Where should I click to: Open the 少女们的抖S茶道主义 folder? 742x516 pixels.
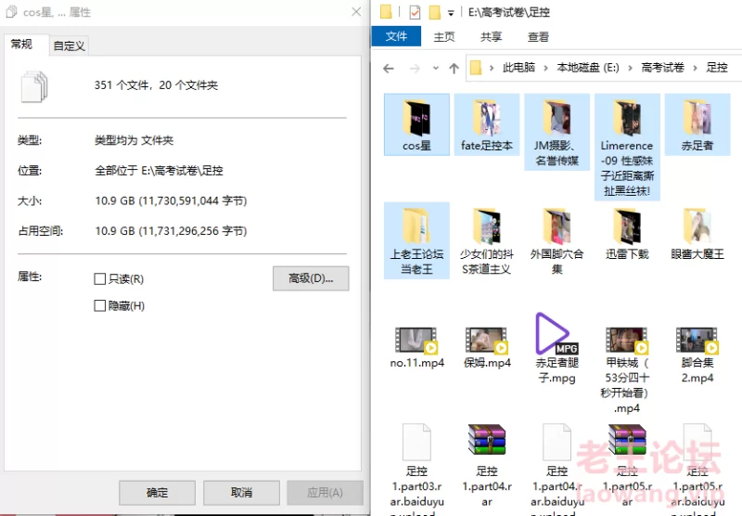(x=486, y=240)
